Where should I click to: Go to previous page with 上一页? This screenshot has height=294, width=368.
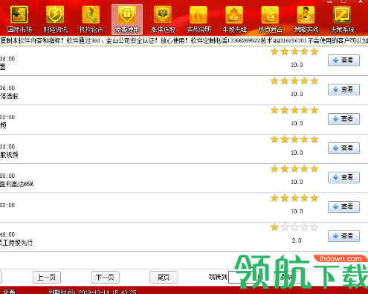(47, 278)
